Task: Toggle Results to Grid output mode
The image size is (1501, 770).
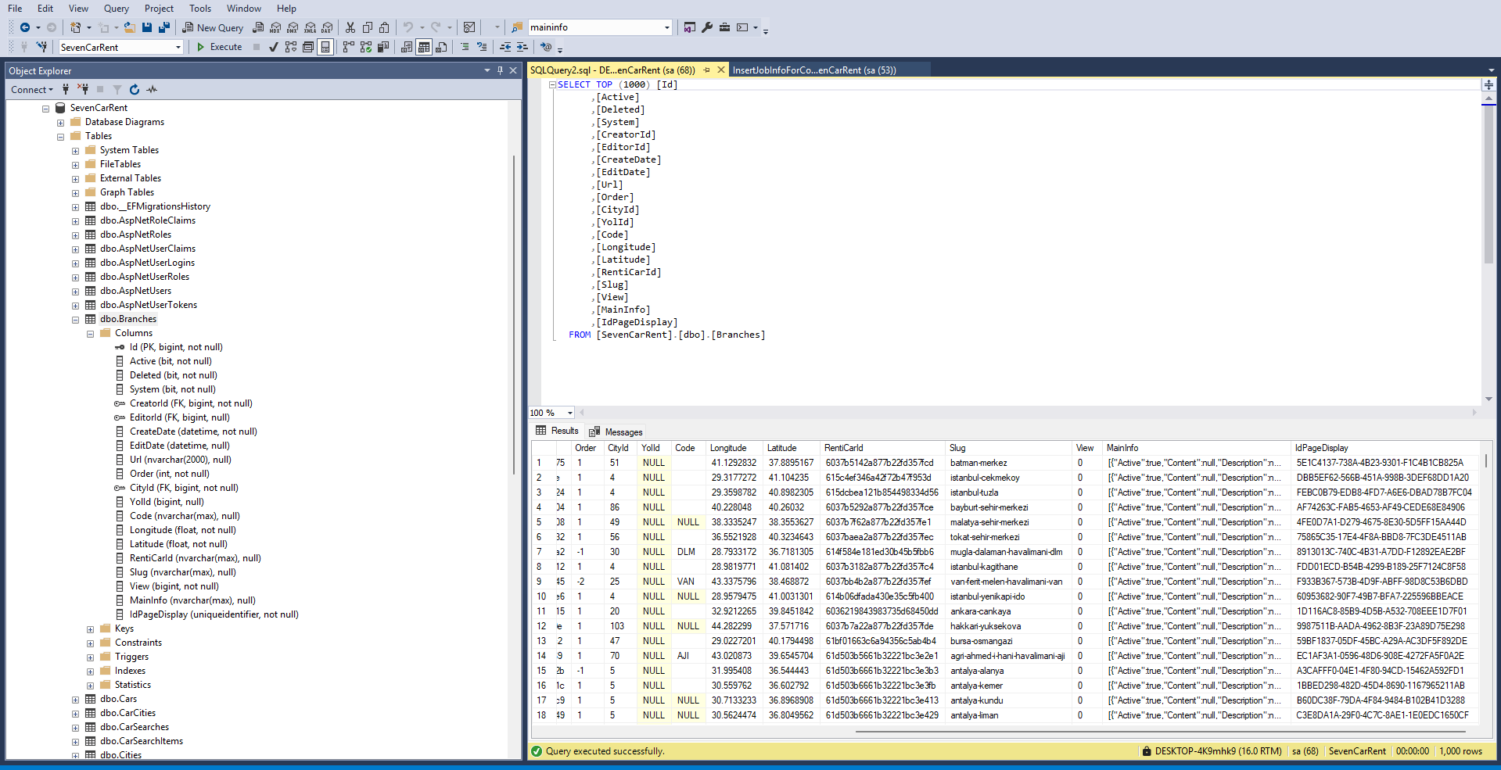Action: [424, 47]
